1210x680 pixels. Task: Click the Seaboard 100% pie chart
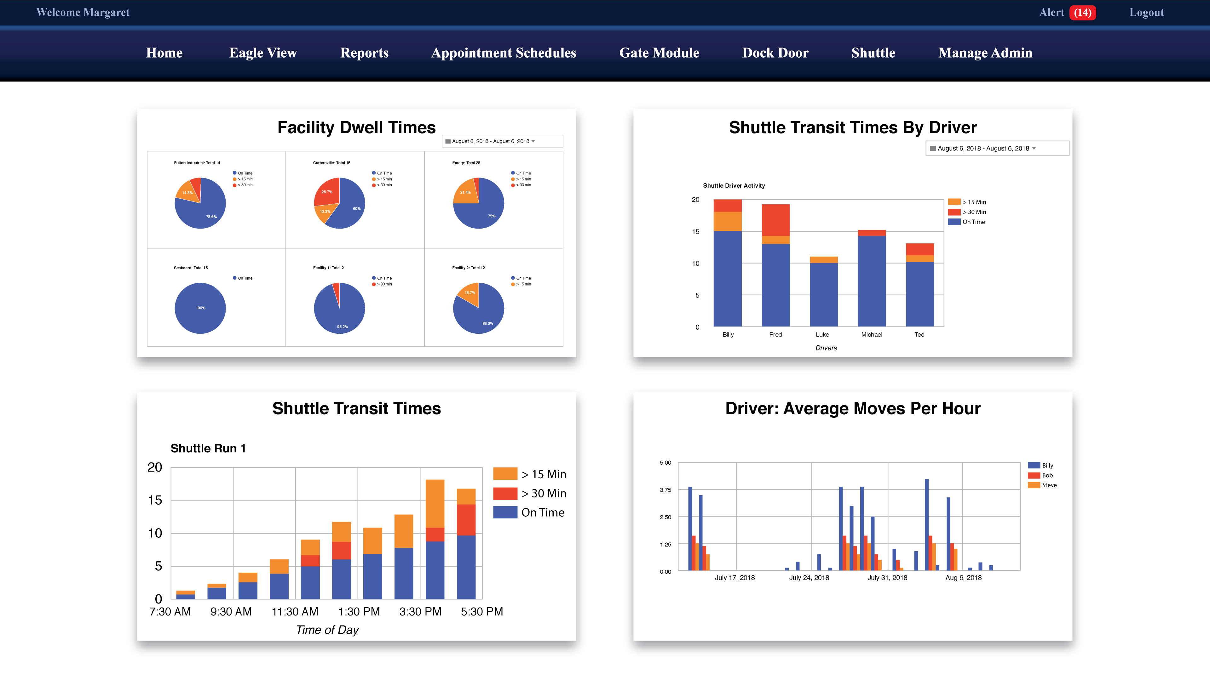click(x=200, y=308)
